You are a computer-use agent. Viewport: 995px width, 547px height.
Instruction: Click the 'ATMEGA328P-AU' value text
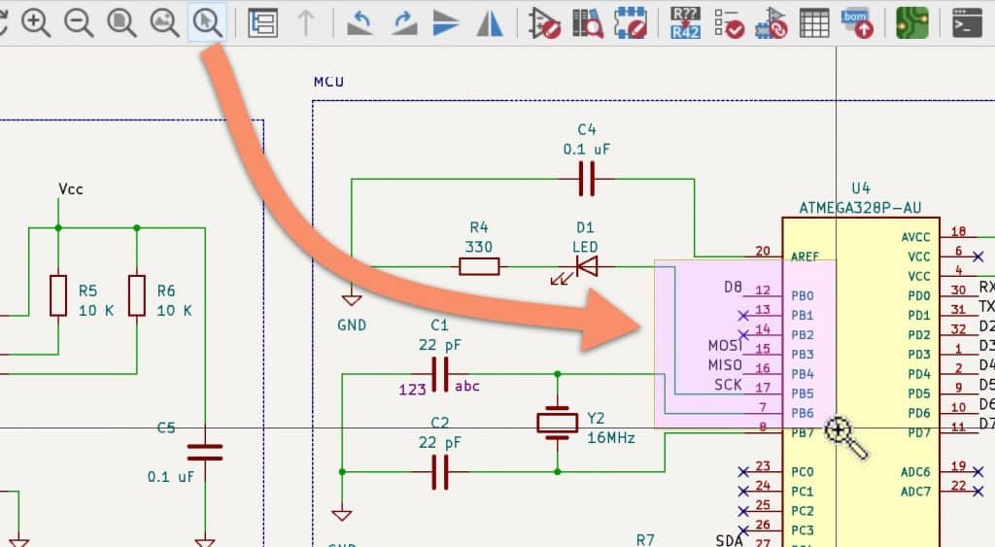pyautogui.click(x=860, y=208)
